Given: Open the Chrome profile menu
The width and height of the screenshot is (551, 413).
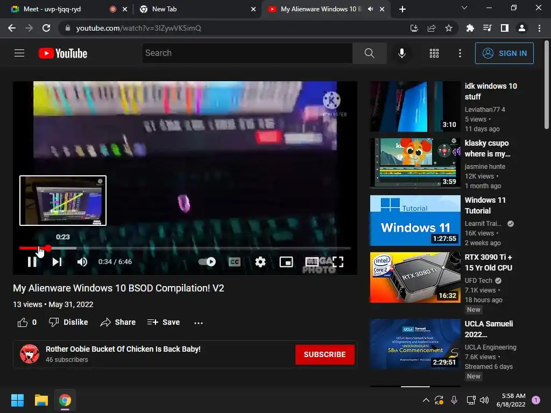Looking at the screenshot, I should (x=522, y=28).
